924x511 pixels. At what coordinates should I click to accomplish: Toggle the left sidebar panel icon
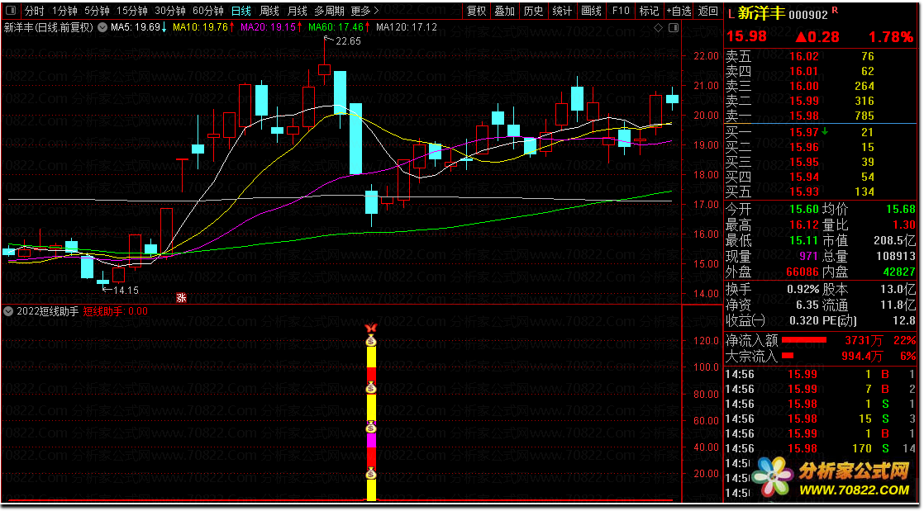pos(12,11)
